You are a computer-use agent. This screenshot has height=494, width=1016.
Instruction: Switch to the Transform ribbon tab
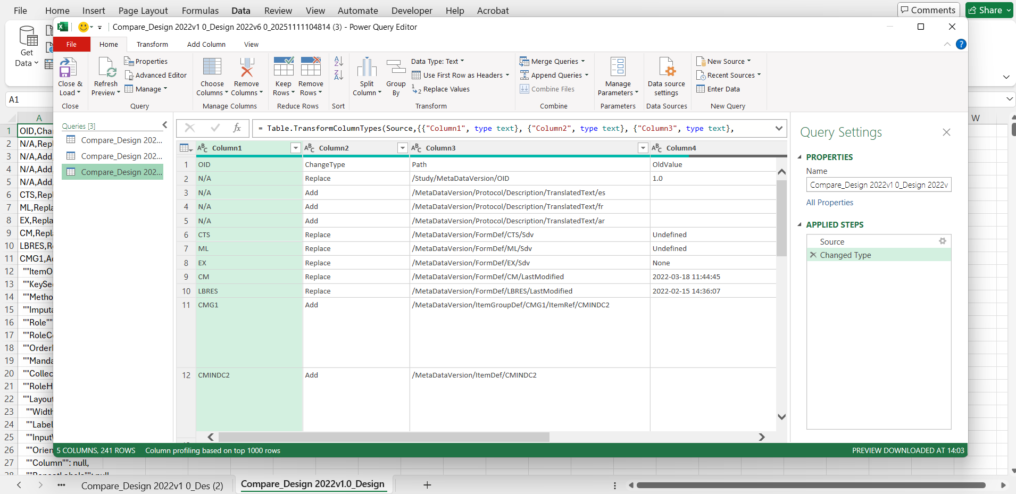[152, 45]
